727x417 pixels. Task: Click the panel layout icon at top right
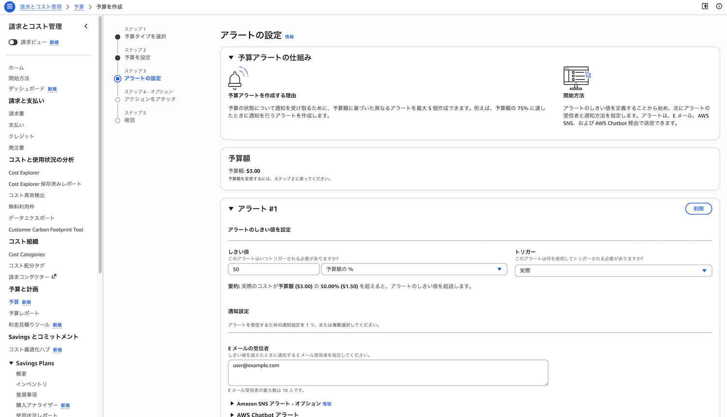pos(705,6)
